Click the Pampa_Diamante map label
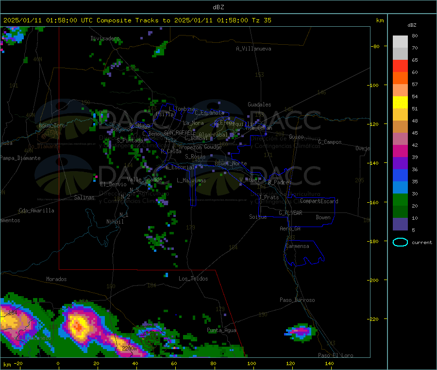Viewport: 437px width, 370px height. coord(20,158)
